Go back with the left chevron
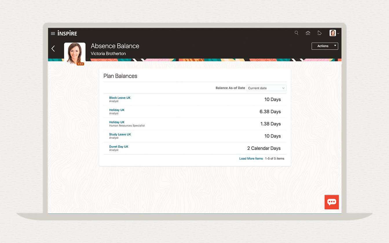The height and width of the screenshot is (243, 389). point(53,48)
